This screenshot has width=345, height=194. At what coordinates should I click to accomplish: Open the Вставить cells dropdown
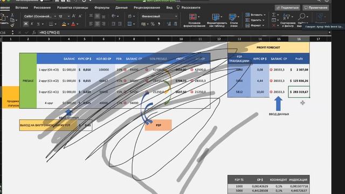256,15
